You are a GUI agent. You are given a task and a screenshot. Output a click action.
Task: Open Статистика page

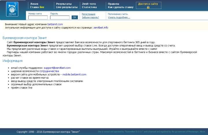tap(89, 7)
